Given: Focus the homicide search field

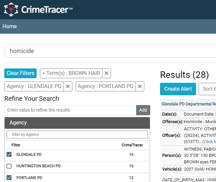Looking at the screenshot, I should click(x=110, y=51).
